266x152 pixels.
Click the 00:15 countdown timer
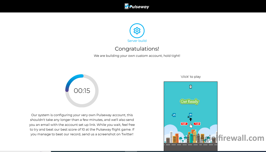[x=82, y=91]
